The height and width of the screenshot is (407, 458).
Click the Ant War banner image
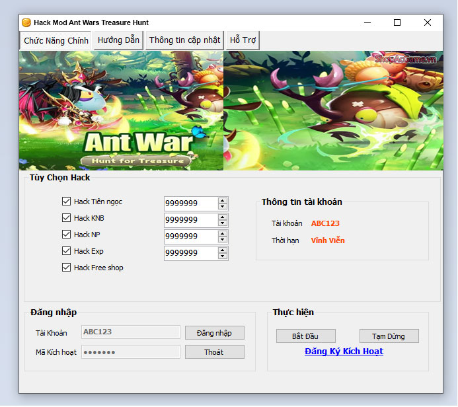pos(230,111)
